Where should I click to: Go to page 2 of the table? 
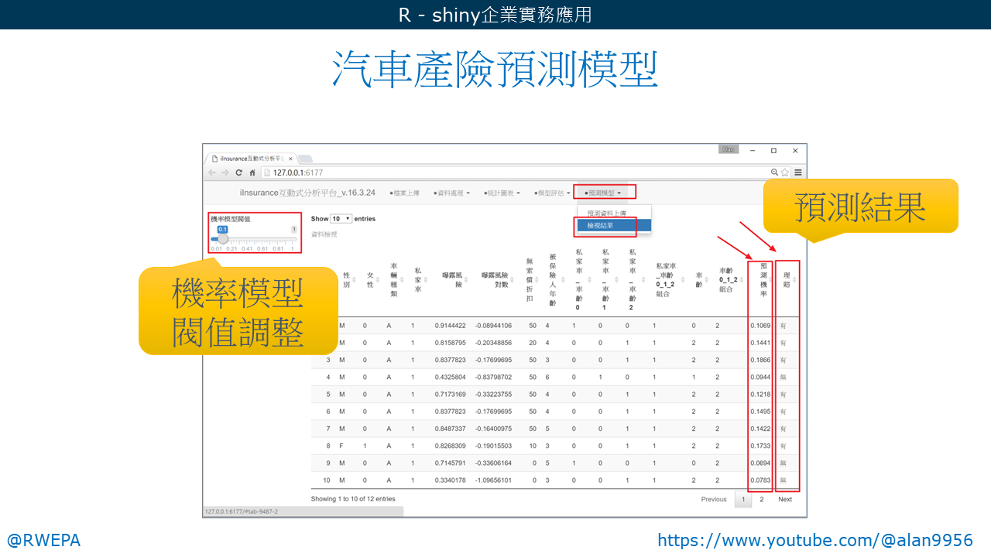(x=762, y=499)
